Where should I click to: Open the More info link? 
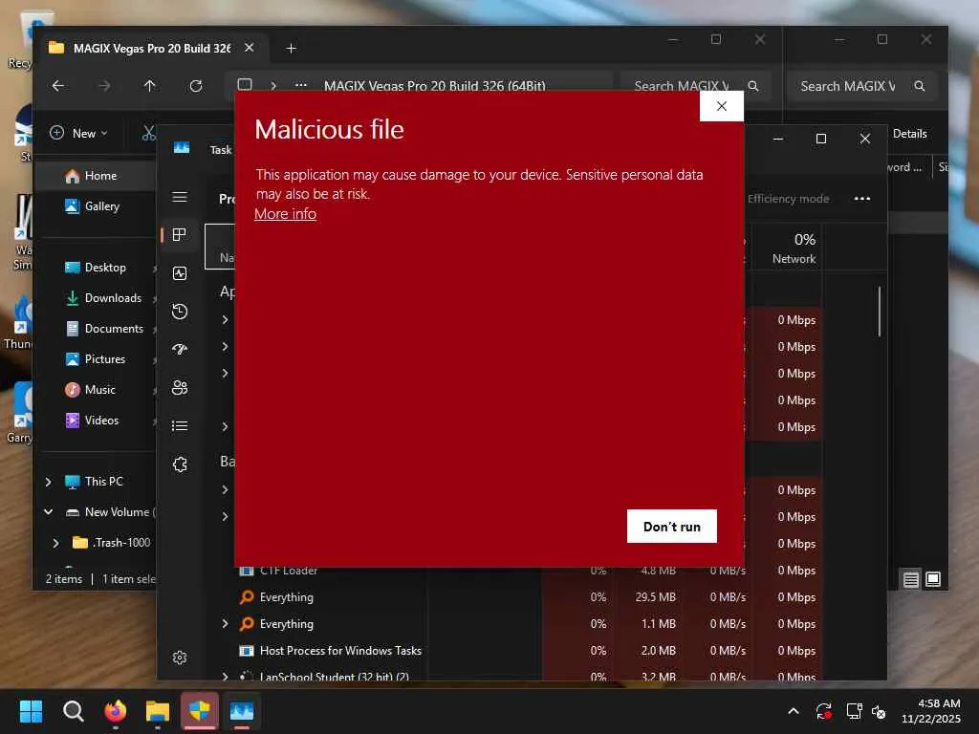(x=285, y=214)
